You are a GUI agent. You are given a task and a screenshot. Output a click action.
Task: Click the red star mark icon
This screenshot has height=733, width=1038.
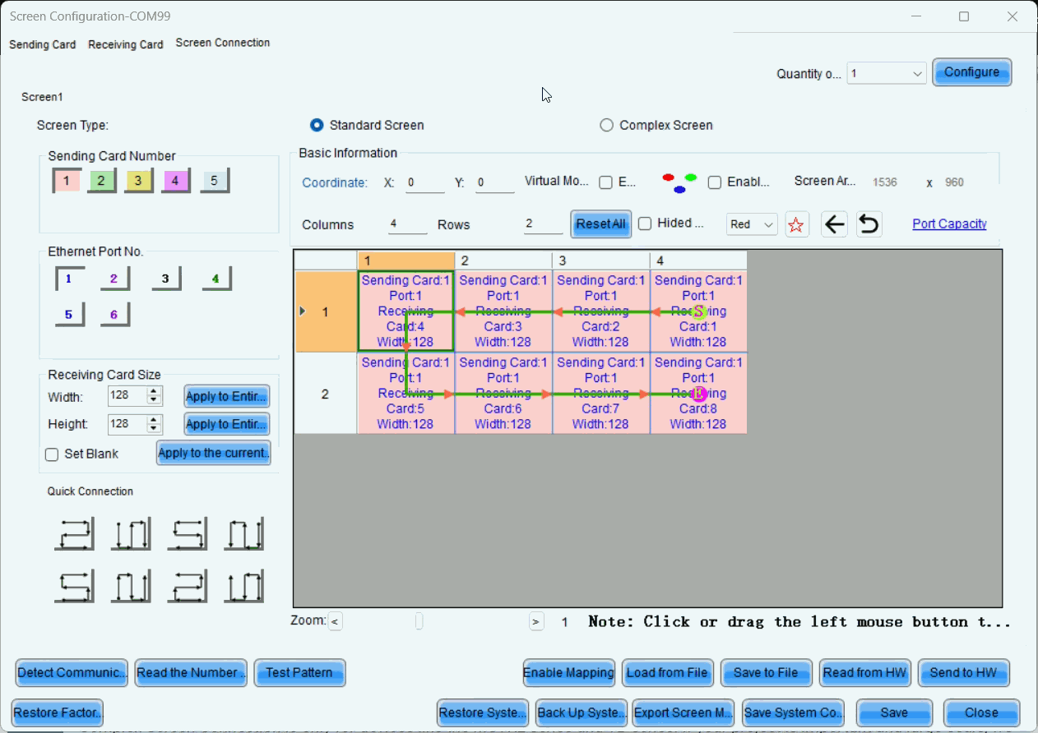[796, 224]
